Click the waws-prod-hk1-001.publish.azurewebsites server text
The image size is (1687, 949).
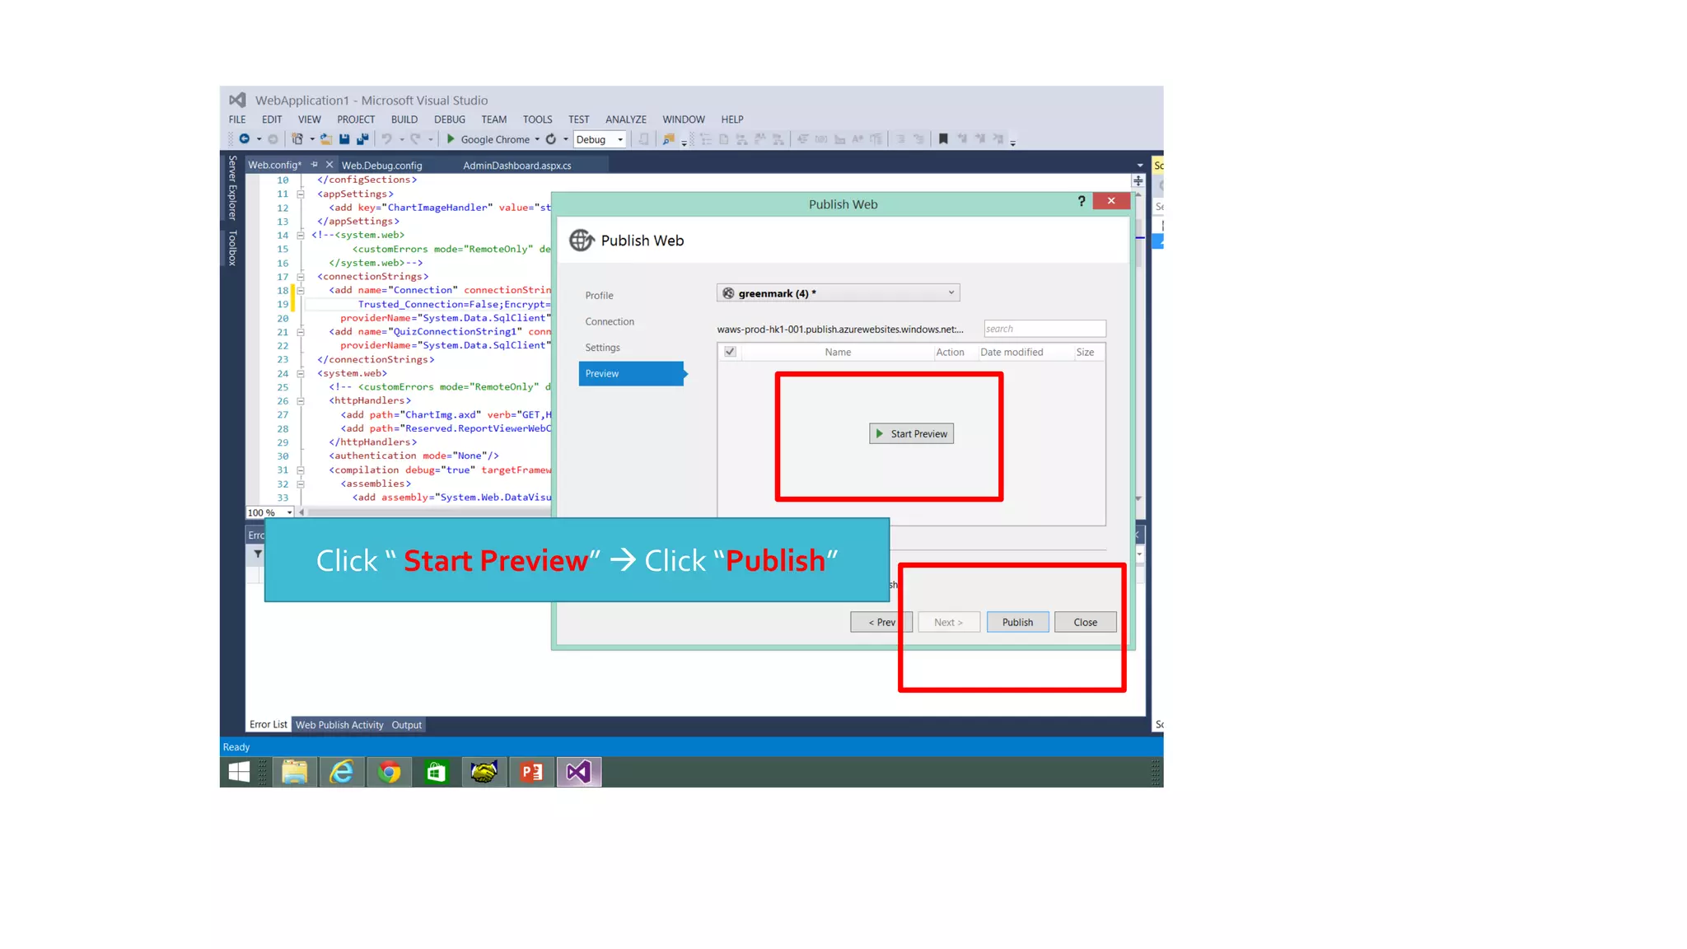coord(840,330)
